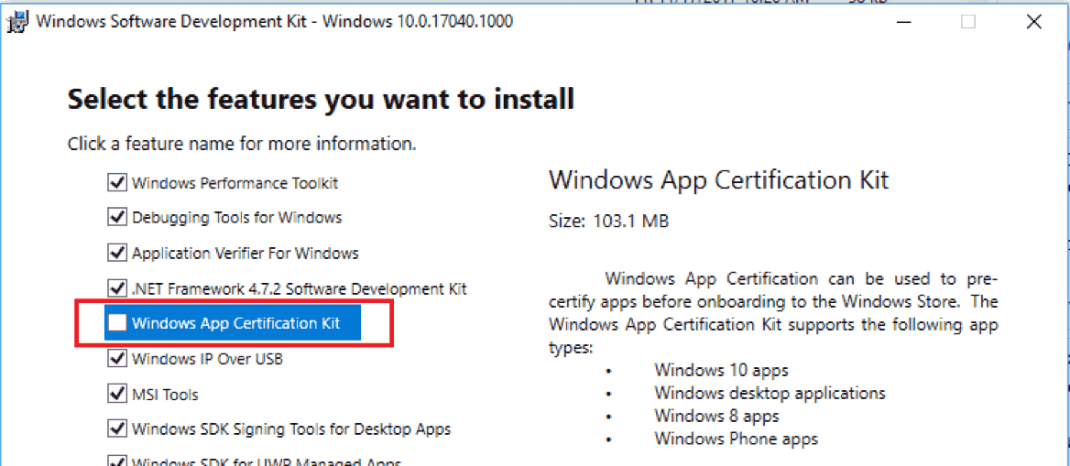The height and width of the screenshot is (466, 1070).
Task: Uncheck the Windows Performance Toolkit checkbox
Action: pyautogui.click(x=117, y=182)
